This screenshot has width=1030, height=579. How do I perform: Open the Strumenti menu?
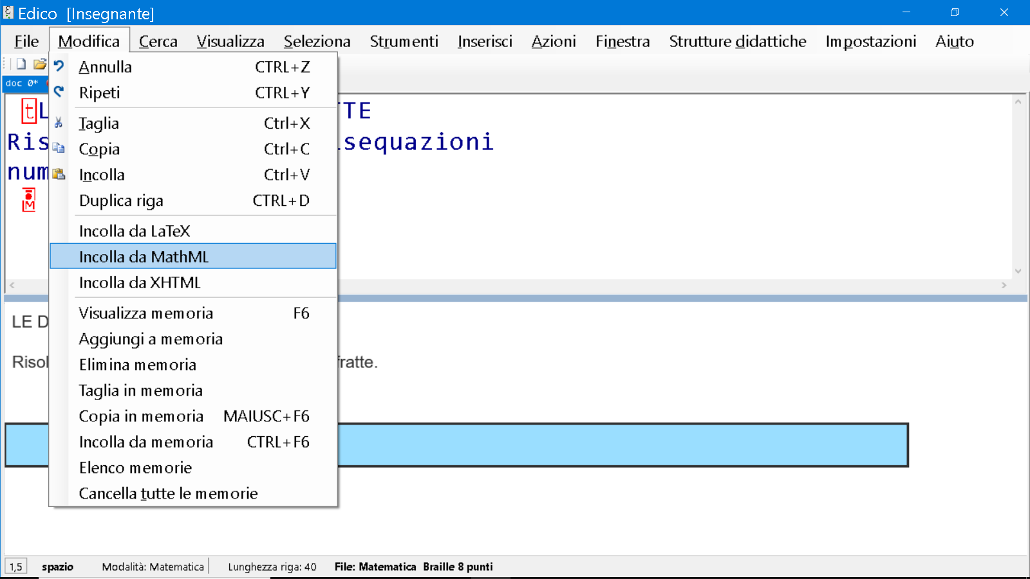pos(404,41)
